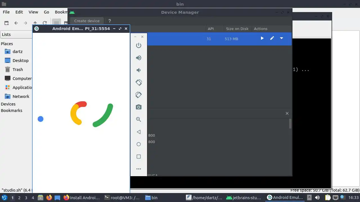Screen dimensions: 360x202
Task: Click the emulator power button icon
Action: (x=138, y=45)
